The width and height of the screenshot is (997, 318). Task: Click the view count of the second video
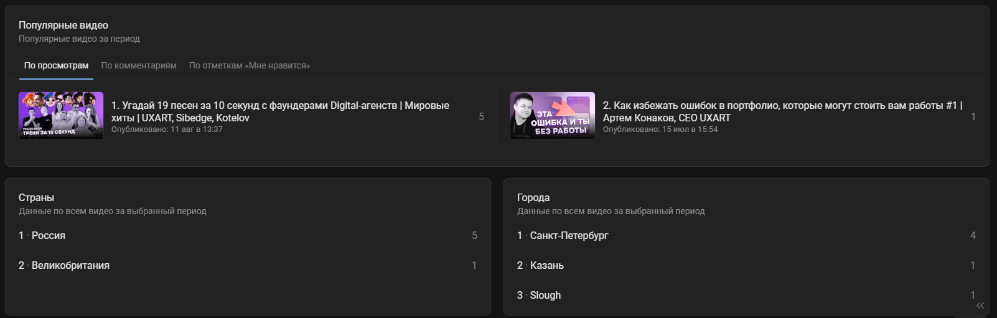973,116
